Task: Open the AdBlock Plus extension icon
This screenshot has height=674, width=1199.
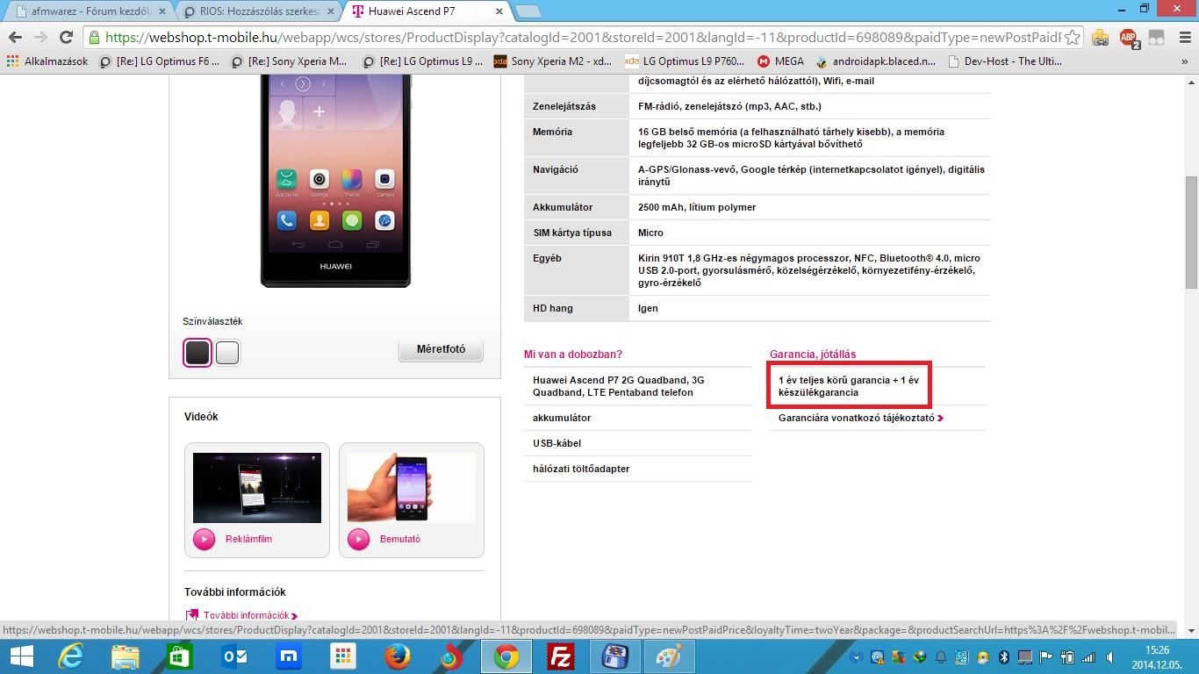Action: [1129, 38]
